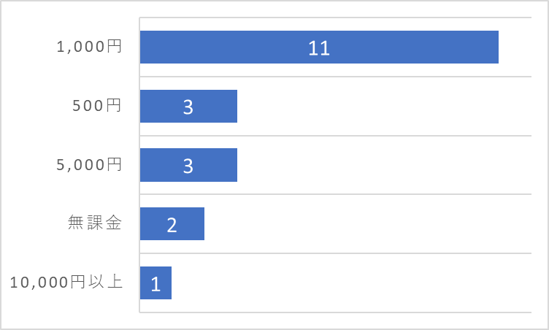549x330 pixels.
Task: Click the 5,000円 axis label
Action: point(89,164)
